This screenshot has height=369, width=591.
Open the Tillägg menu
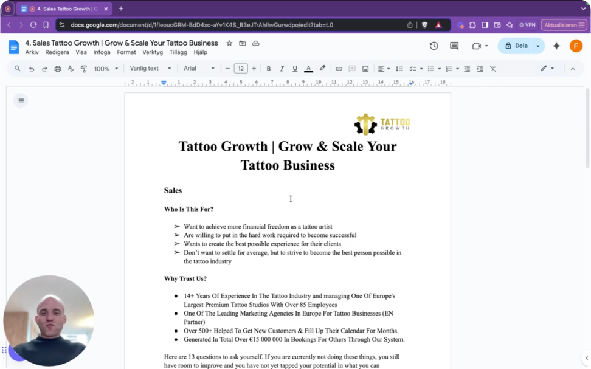tap(178, 52)
